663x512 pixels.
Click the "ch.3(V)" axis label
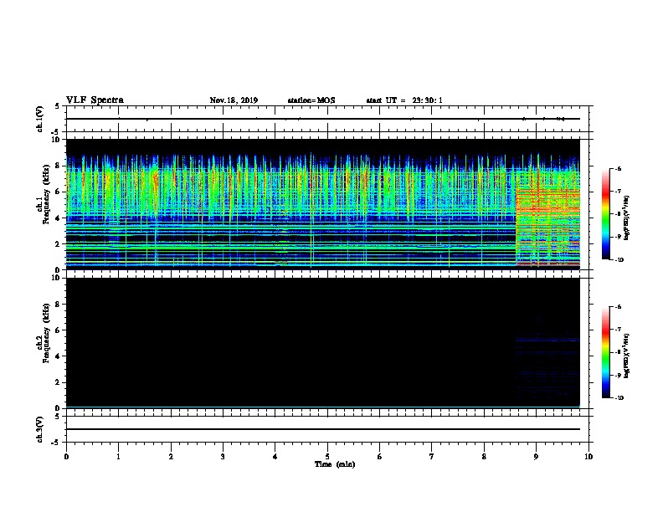tap(40, 429)
